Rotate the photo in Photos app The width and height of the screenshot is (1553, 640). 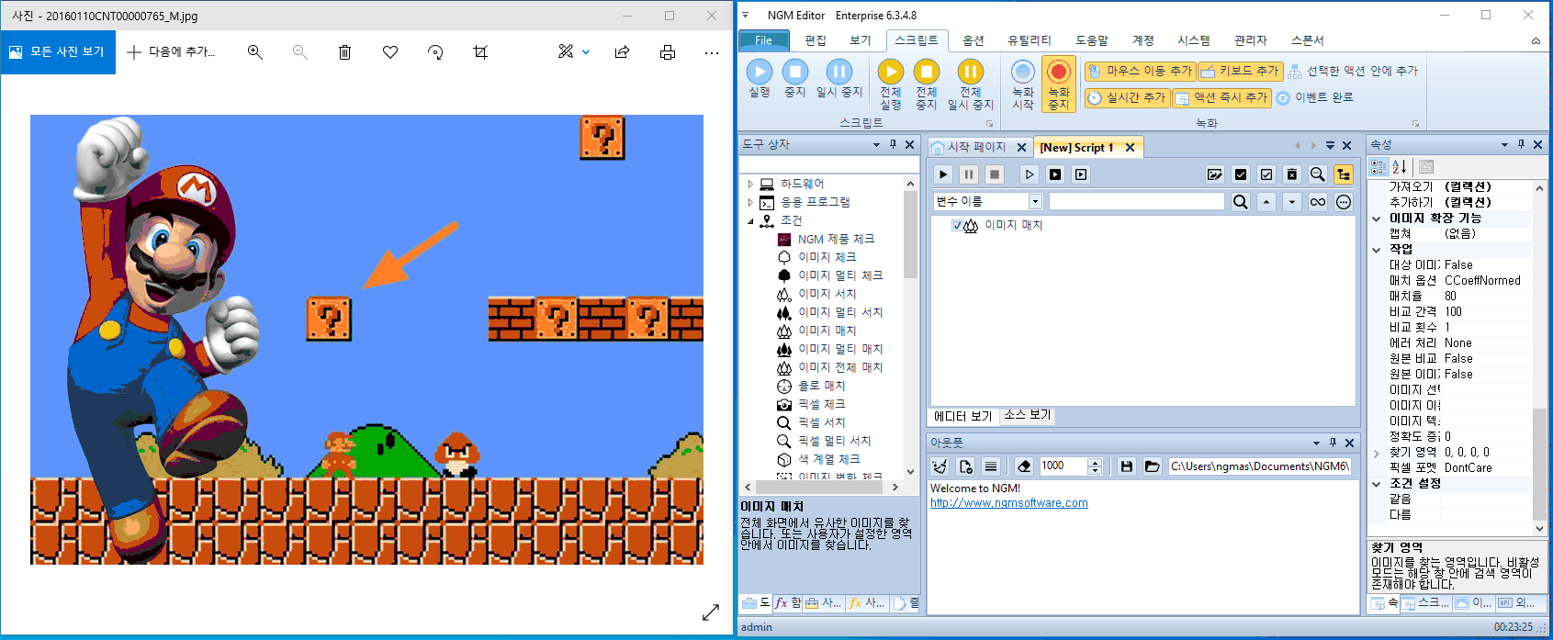pos(435,52)
